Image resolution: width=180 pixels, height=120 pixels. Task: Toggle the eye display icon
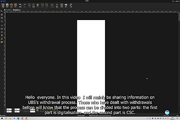pyautogui.click(x=66, y=5)
